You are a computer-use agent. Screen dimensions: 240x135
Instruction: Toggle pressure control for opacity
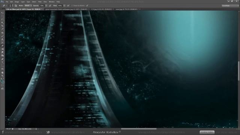[x=50, y=6]
